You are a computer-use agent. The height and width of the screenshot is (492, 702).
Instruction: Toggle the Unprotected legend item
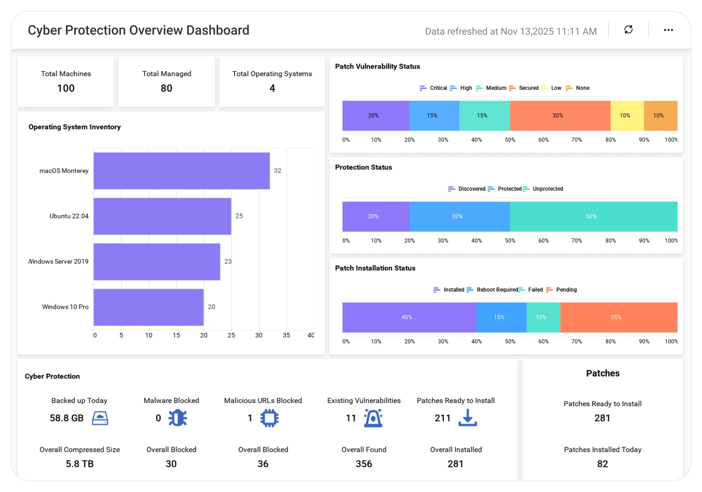pos(543,189)
